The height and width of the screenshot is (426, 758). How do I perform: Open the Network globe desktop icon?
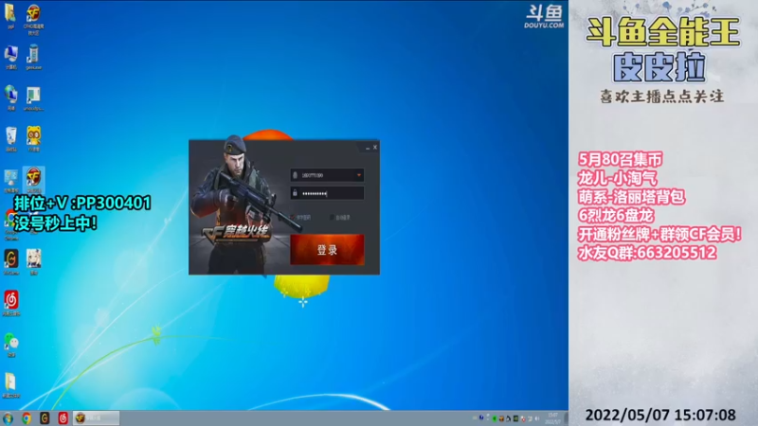pyautogui.click(x=10, y=98)
